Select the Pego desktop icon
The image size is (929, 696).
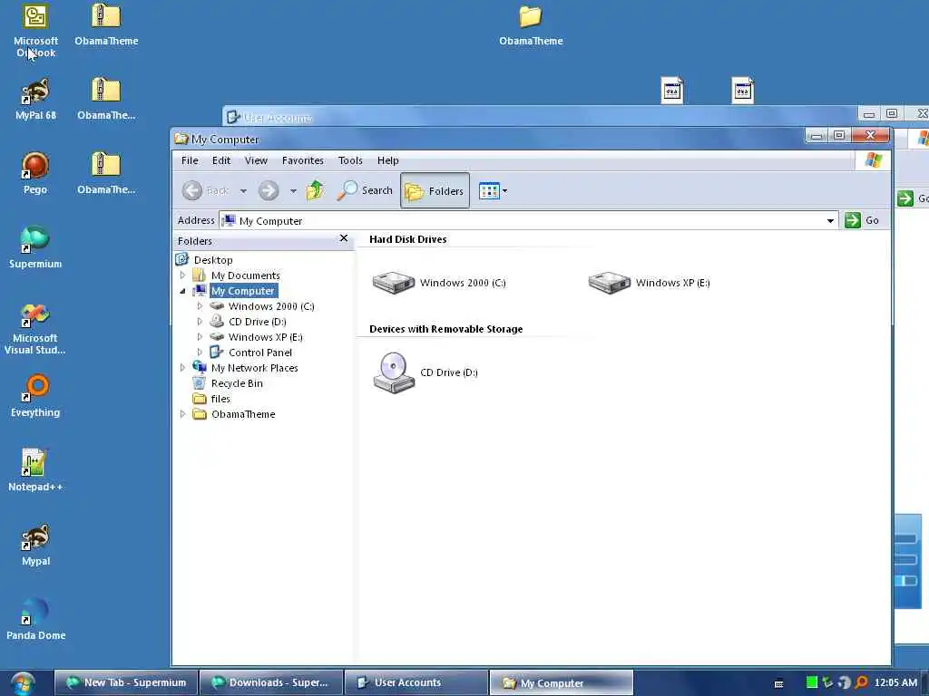click(x=35, y=173)
